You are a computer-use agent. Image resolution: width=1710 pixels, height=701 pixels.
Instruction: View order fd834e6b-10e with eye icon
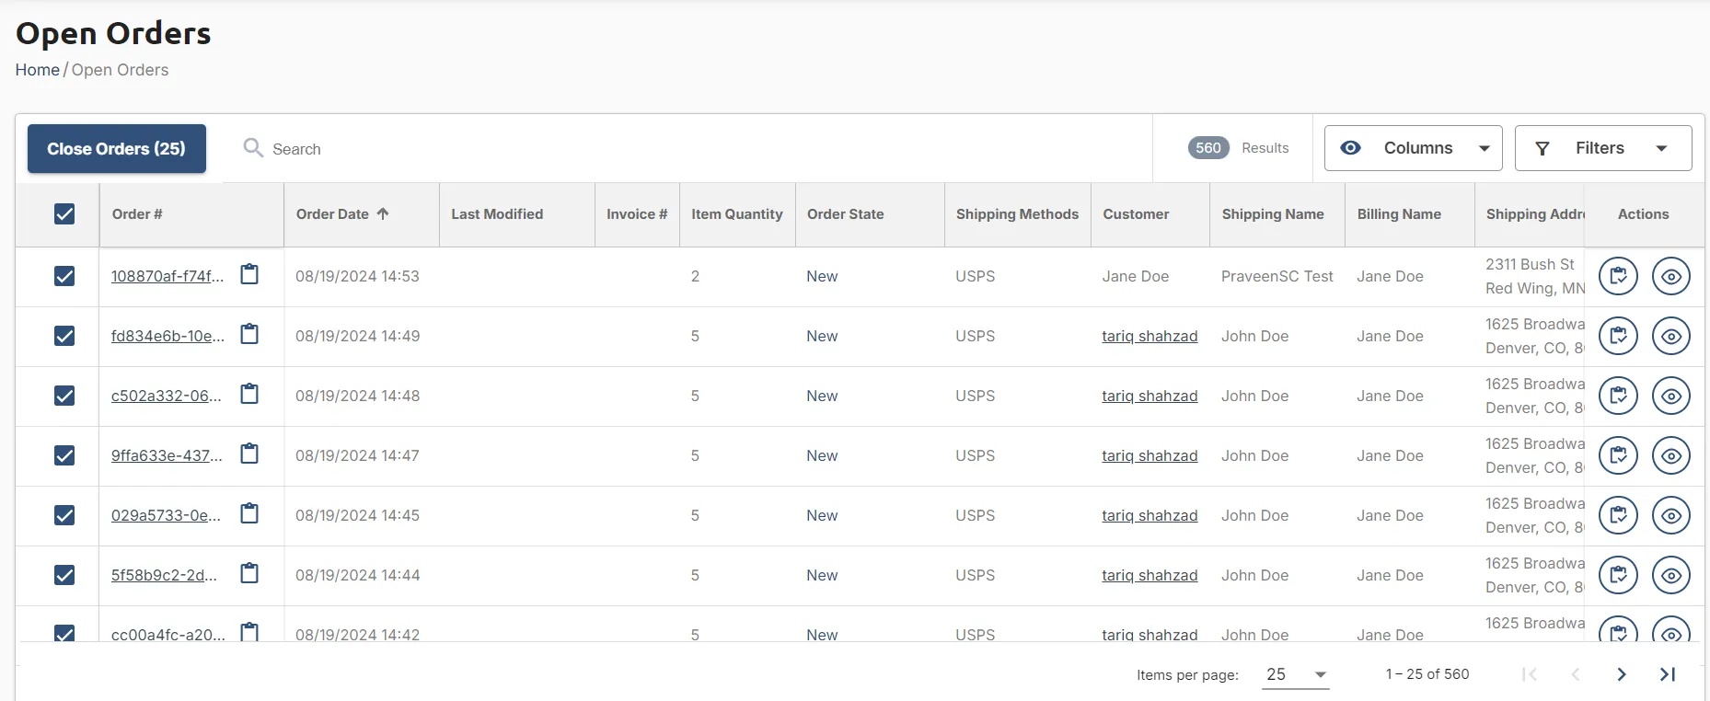(x=1671, y=336)
